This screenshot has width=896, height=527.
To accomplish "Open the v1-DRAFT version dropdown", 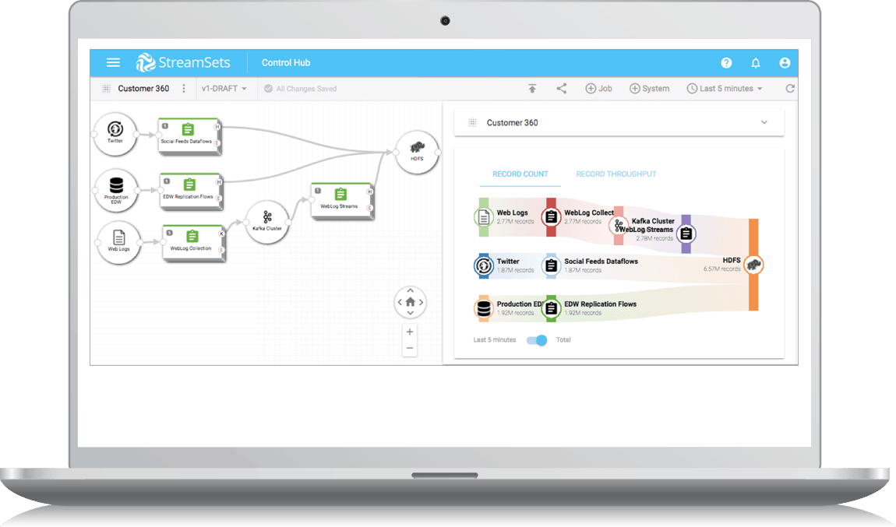I will click(224, 89).
